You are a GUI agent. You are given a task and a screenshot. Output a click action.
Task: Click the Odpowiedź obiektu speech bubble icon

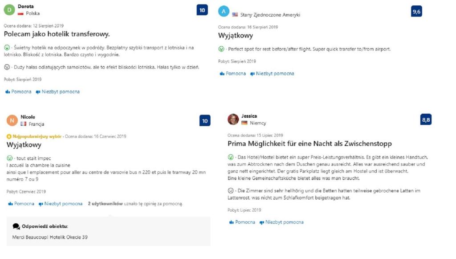pos(16,226)
